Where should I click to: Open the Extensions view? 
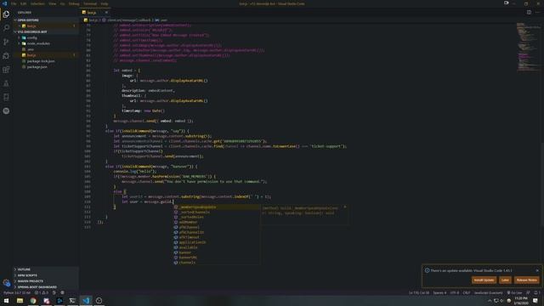tap(6, 70)
